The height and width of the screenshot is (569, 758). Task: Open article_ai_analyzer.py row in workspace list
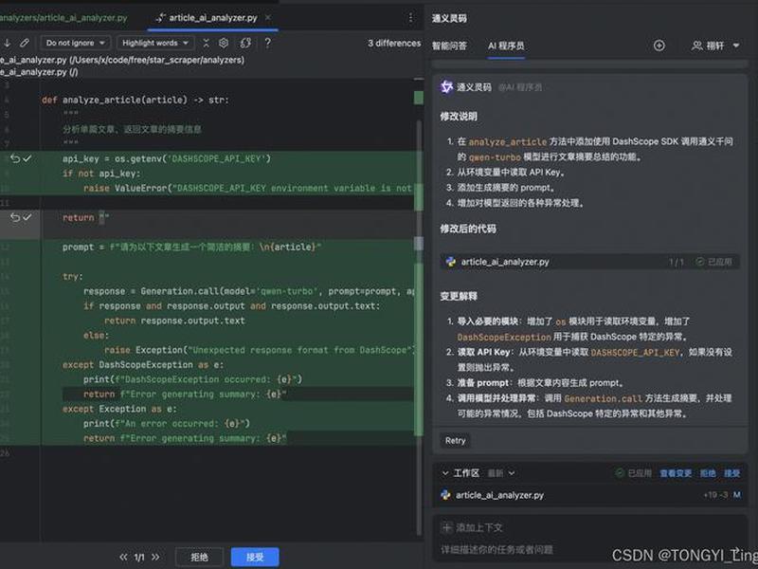pos(589,495)
